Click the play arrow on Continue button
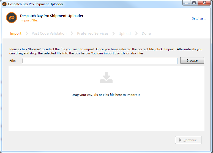 [180, 140]
